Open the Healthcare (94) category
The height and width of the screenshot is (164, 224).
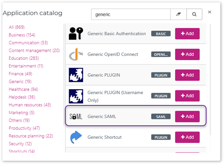click(24, 89)
